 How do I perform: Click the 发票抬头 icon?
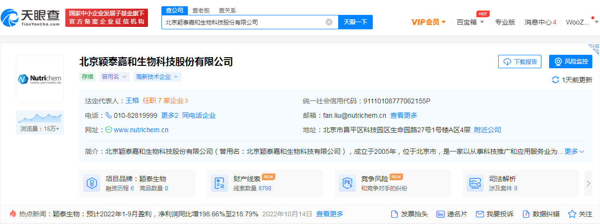point(394,214)
